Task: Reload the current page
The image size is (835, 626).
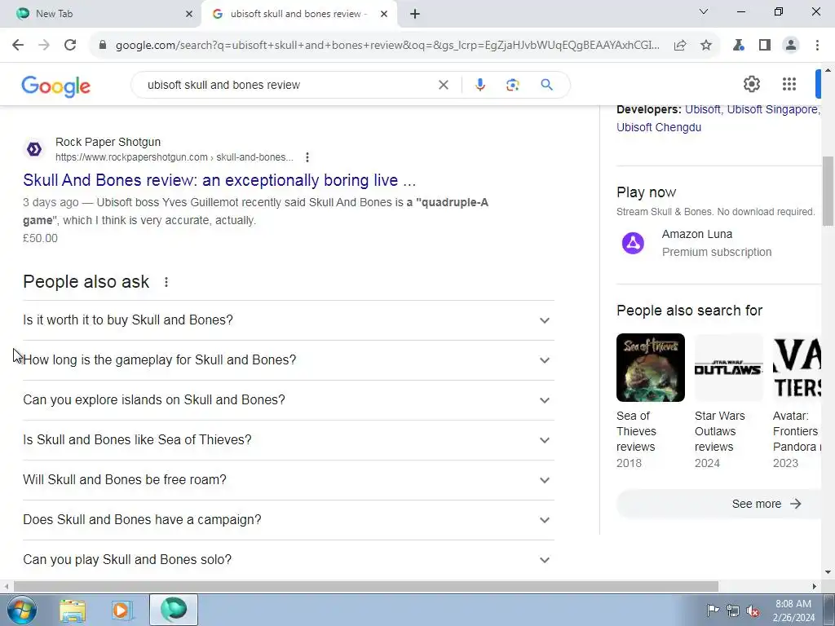Action: pyautogui.click(x=70, y=46)
